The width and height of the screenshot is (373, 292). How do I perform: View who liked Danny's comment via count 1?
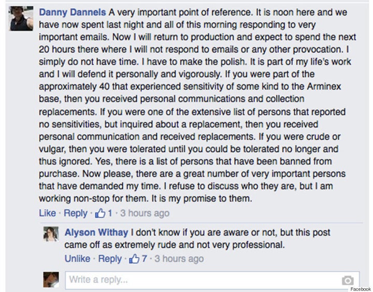[x=110, y=213]
